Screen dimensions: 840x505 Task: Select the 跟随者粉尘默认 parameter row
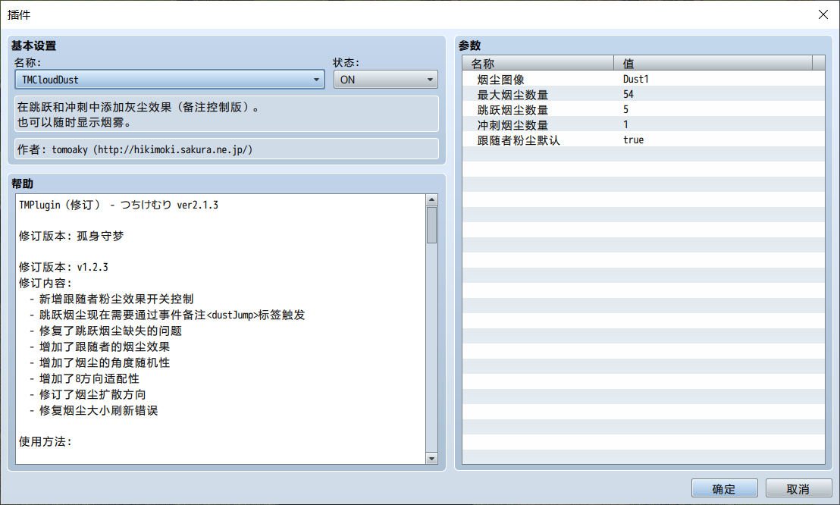(x=644, y=140)
